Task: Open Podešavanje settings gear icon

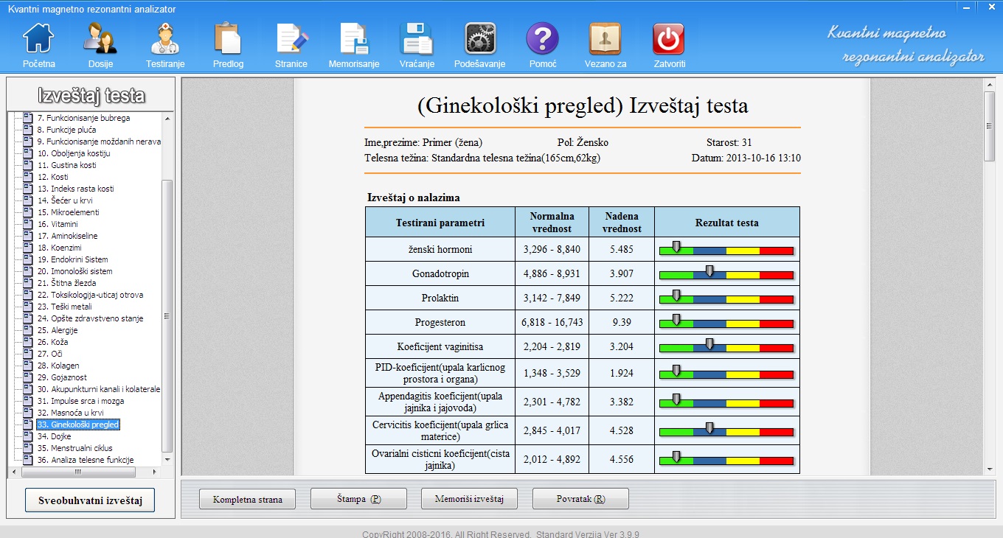Action: tap(479, 40)
